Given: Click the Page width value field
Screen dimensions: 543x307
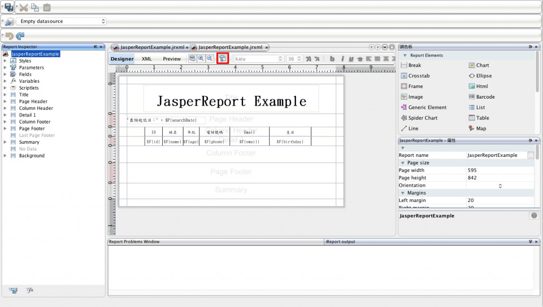Looking at the screenshot, I should pos(500,170).
